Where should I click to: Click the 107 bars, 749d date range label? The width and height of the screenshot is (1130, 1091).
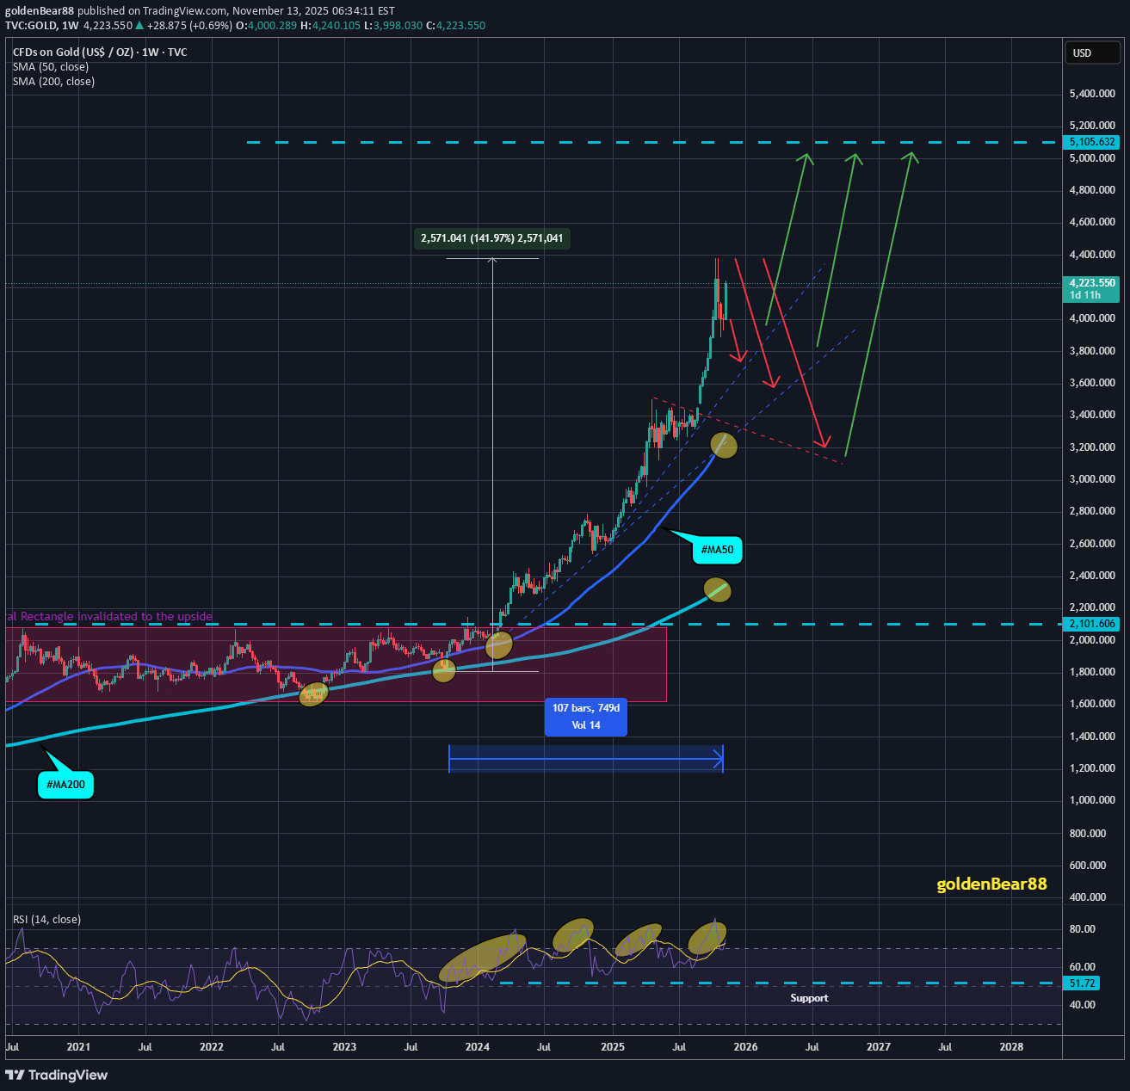click(586, 717)
